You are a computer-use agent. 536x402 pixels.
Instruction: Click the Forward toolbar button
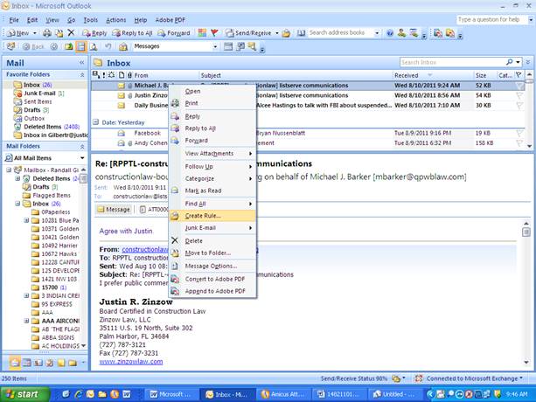174,33
